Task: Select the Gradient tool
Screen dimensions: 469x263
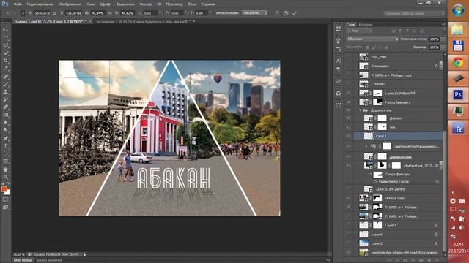Action: 5,115
